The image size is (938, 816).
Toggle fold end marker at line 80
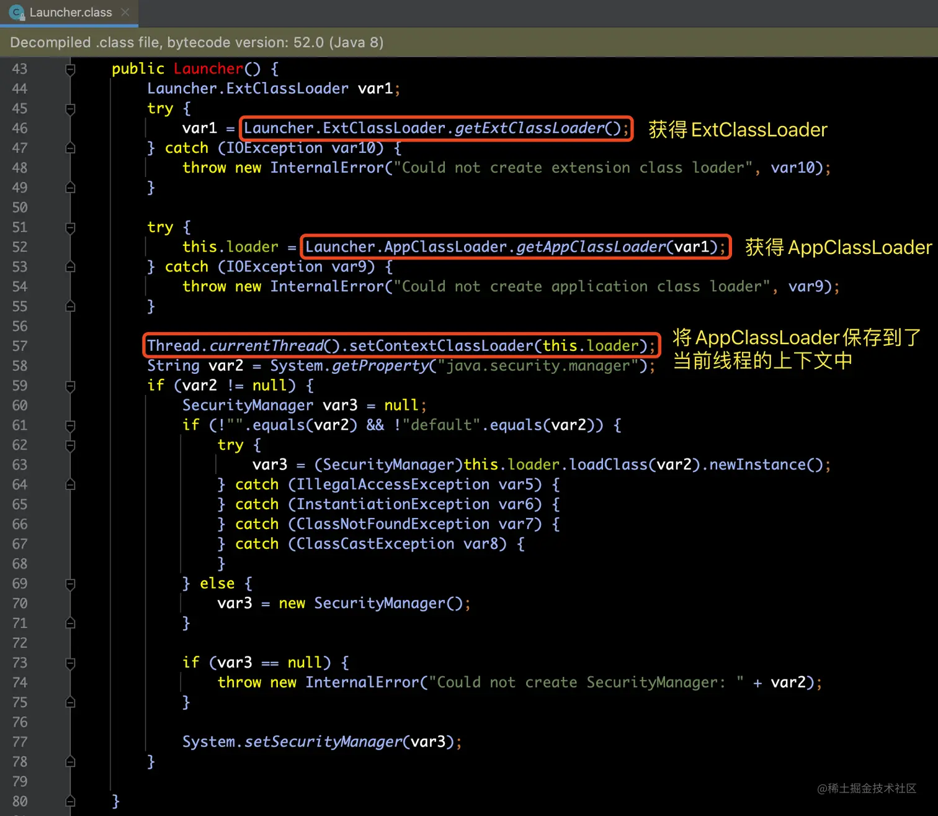(x=70, y=801)
